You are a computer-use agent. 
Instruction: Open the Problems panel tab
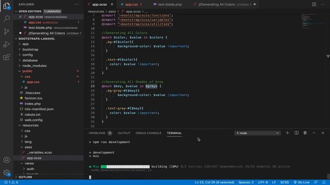pos(100,133)
